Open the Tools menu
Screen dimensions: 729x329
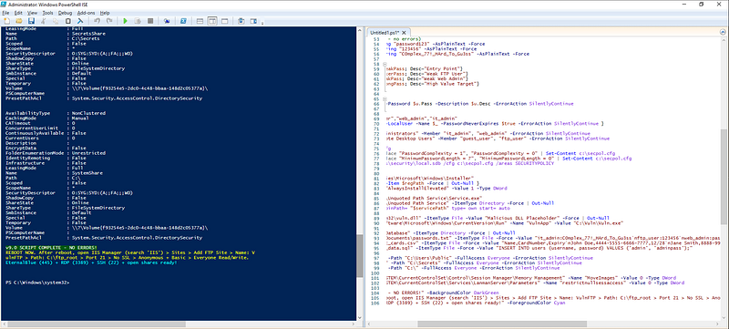coord(47,13)
